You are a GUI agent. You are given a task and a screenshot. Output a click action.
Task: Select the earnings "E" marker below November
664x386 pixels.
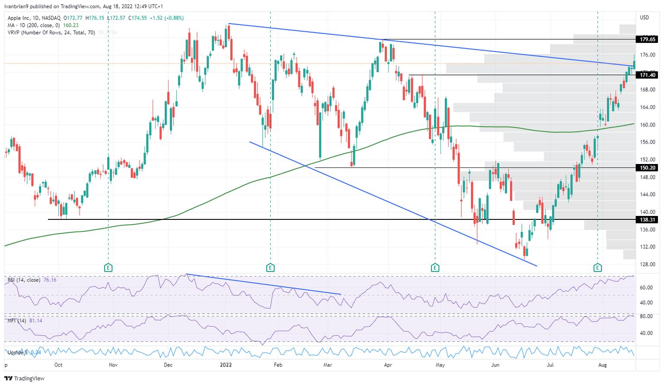tap(108, 267)
